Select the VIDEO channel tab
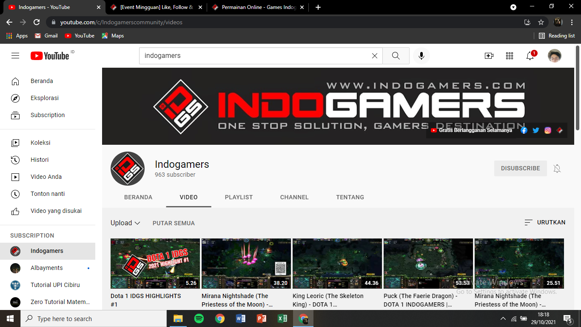 189,197
